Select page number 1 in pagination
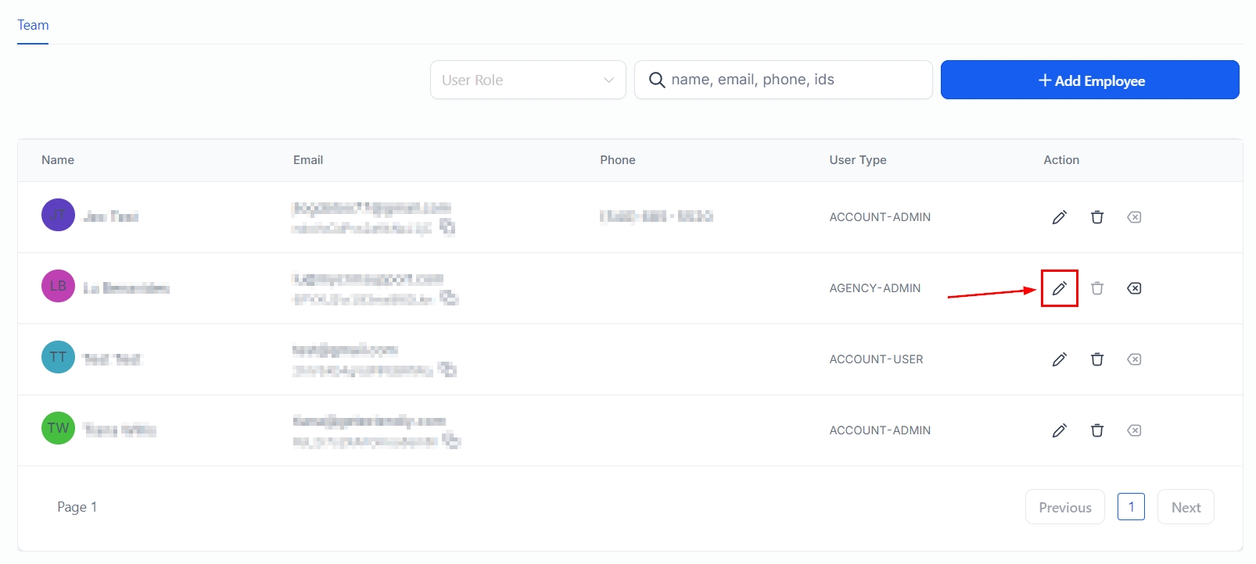The height and width of the screenshot is (564, 1256). (x=1131, y=507)
